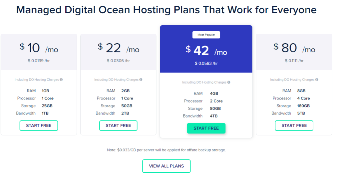Click the Most Popular badge
Viewport: 341px width, 175px height.
(x=206, y=35)
